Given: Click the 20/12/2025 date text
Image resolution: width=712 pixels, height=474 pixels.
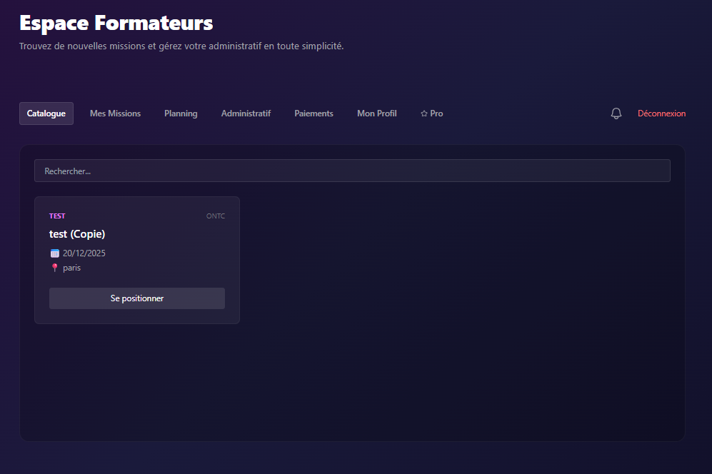Looking at the screenshot, I should tap(84, 253).
